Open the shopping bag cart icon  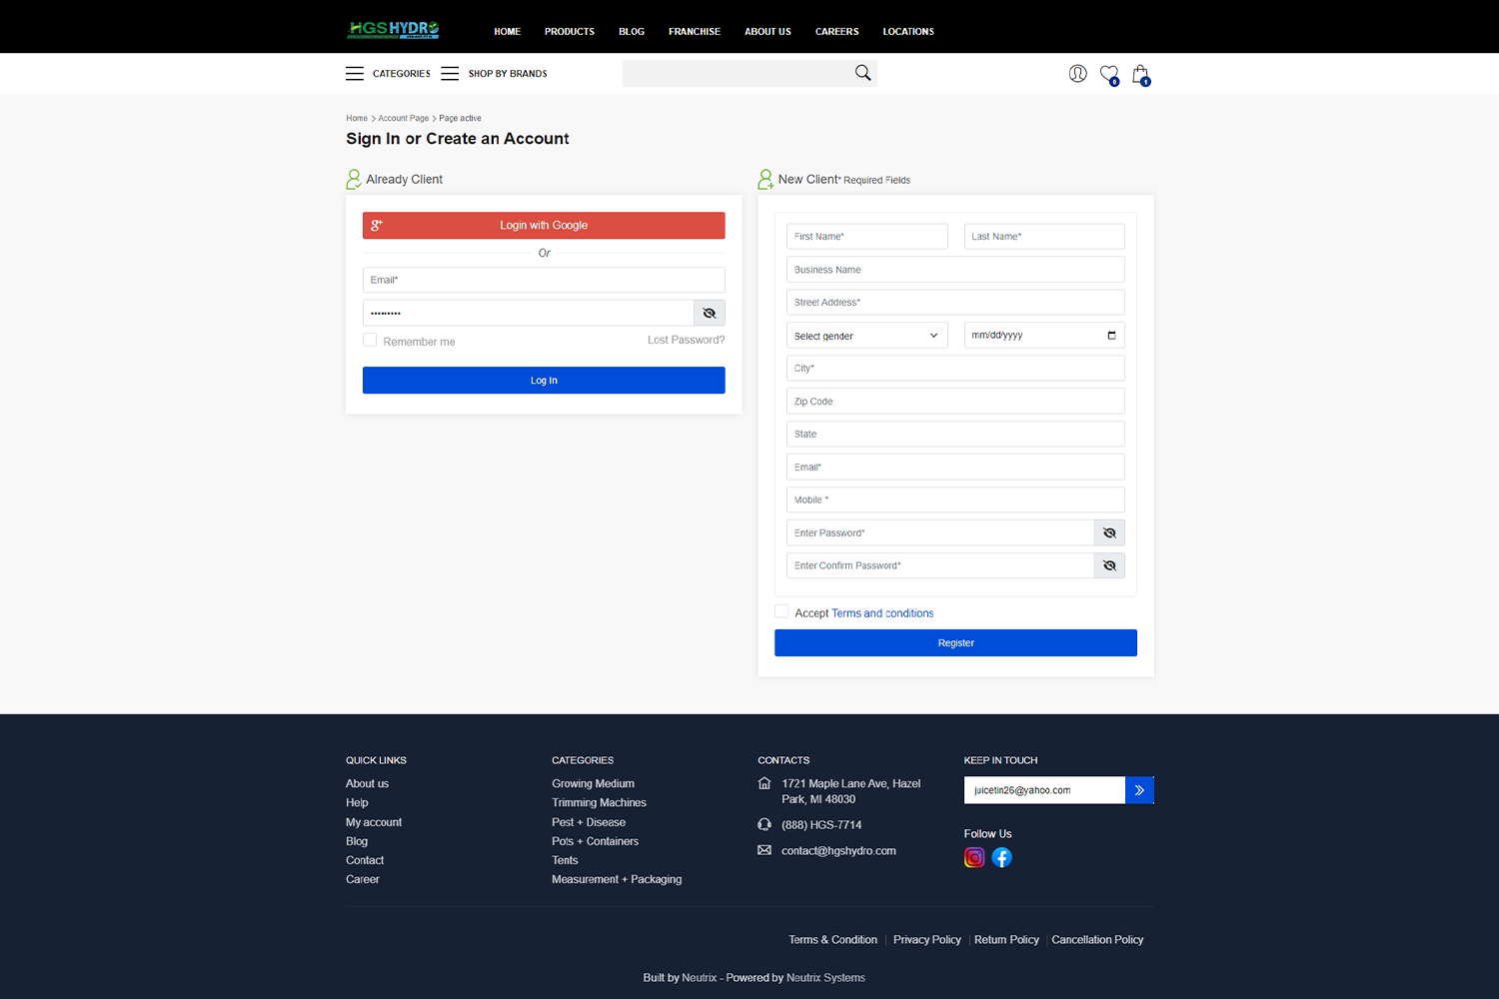(x=1140, y=74)
